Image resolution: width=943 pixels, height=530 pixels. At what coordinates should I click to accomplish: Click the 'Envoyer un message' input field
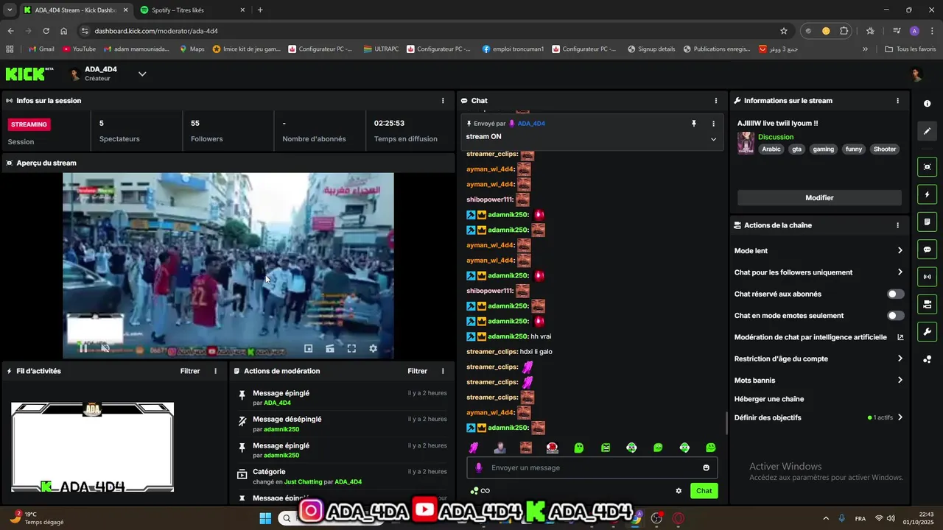coord(592,467)
